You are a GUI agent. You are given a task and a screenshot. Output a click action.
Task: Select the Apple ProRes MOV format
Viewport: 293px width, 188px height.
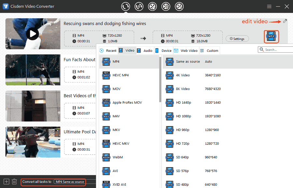point(129,103)
